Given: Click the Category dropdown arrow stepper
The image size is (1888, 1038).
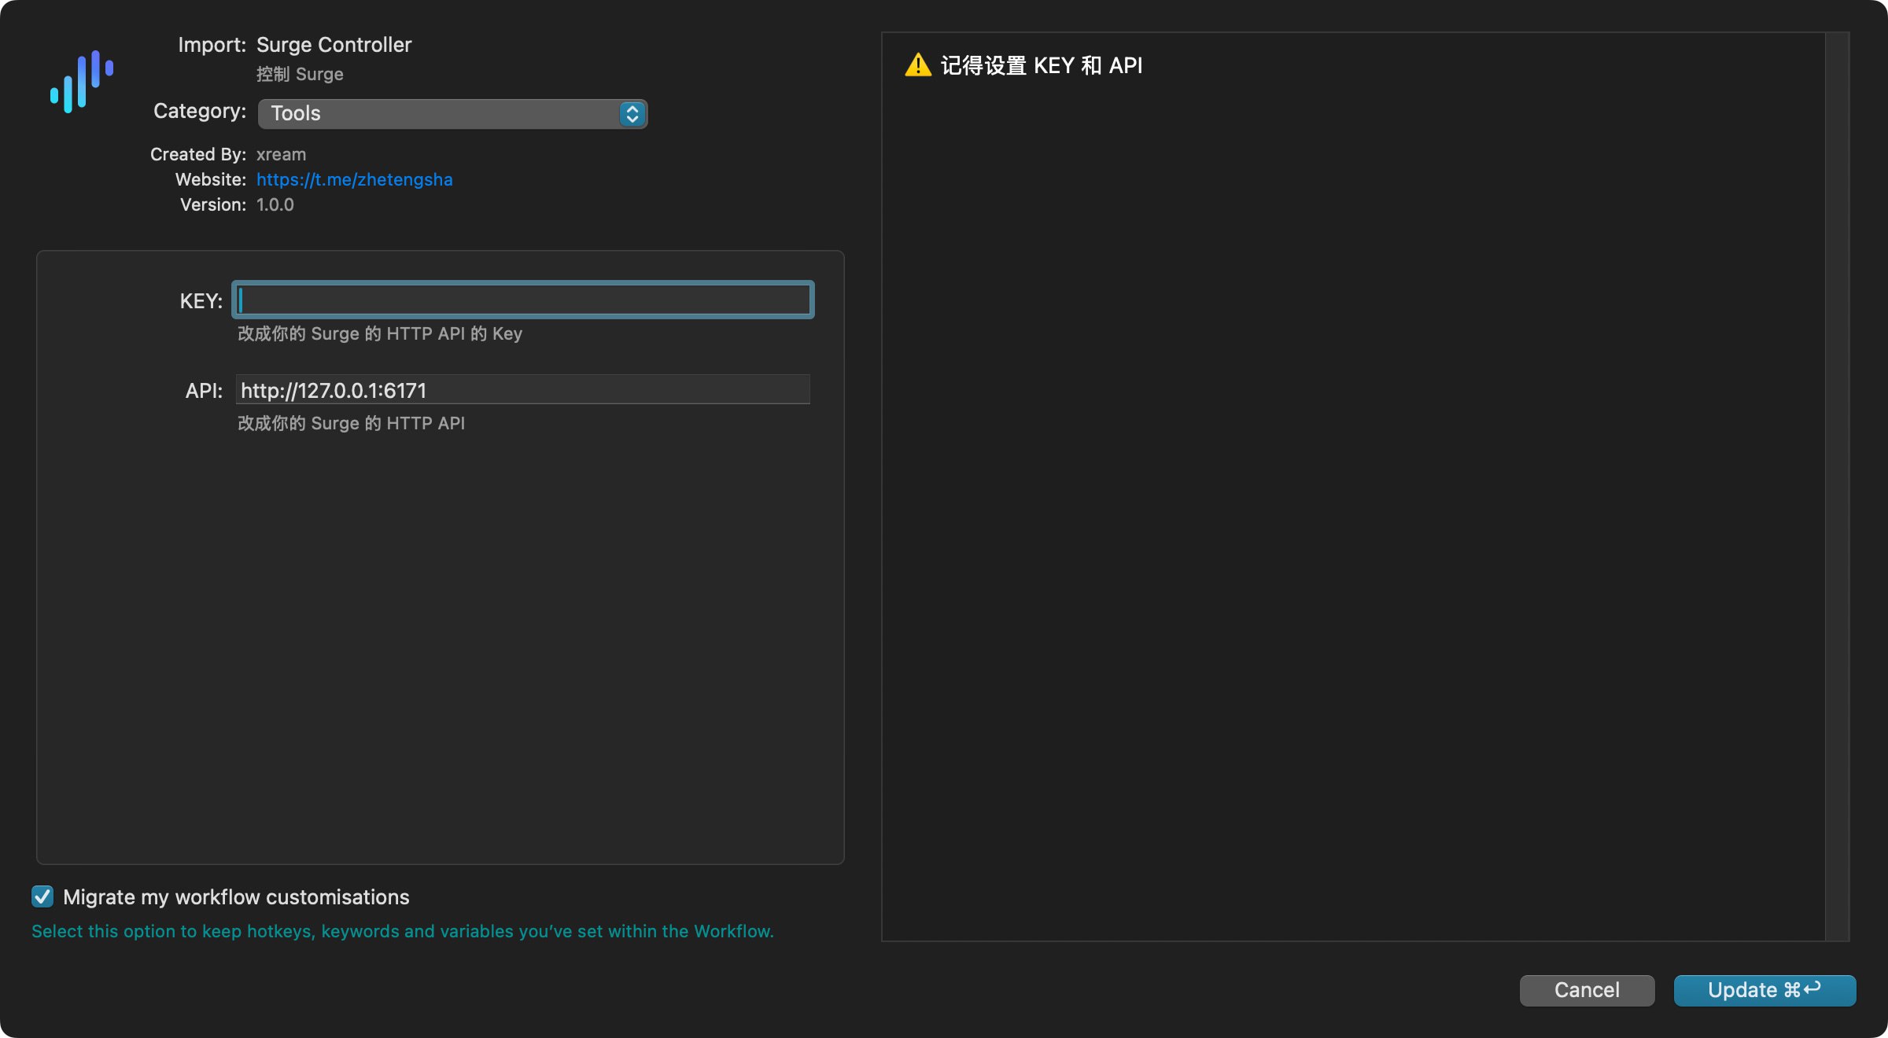Looking at the screenshot, I should tap(632, 114).
